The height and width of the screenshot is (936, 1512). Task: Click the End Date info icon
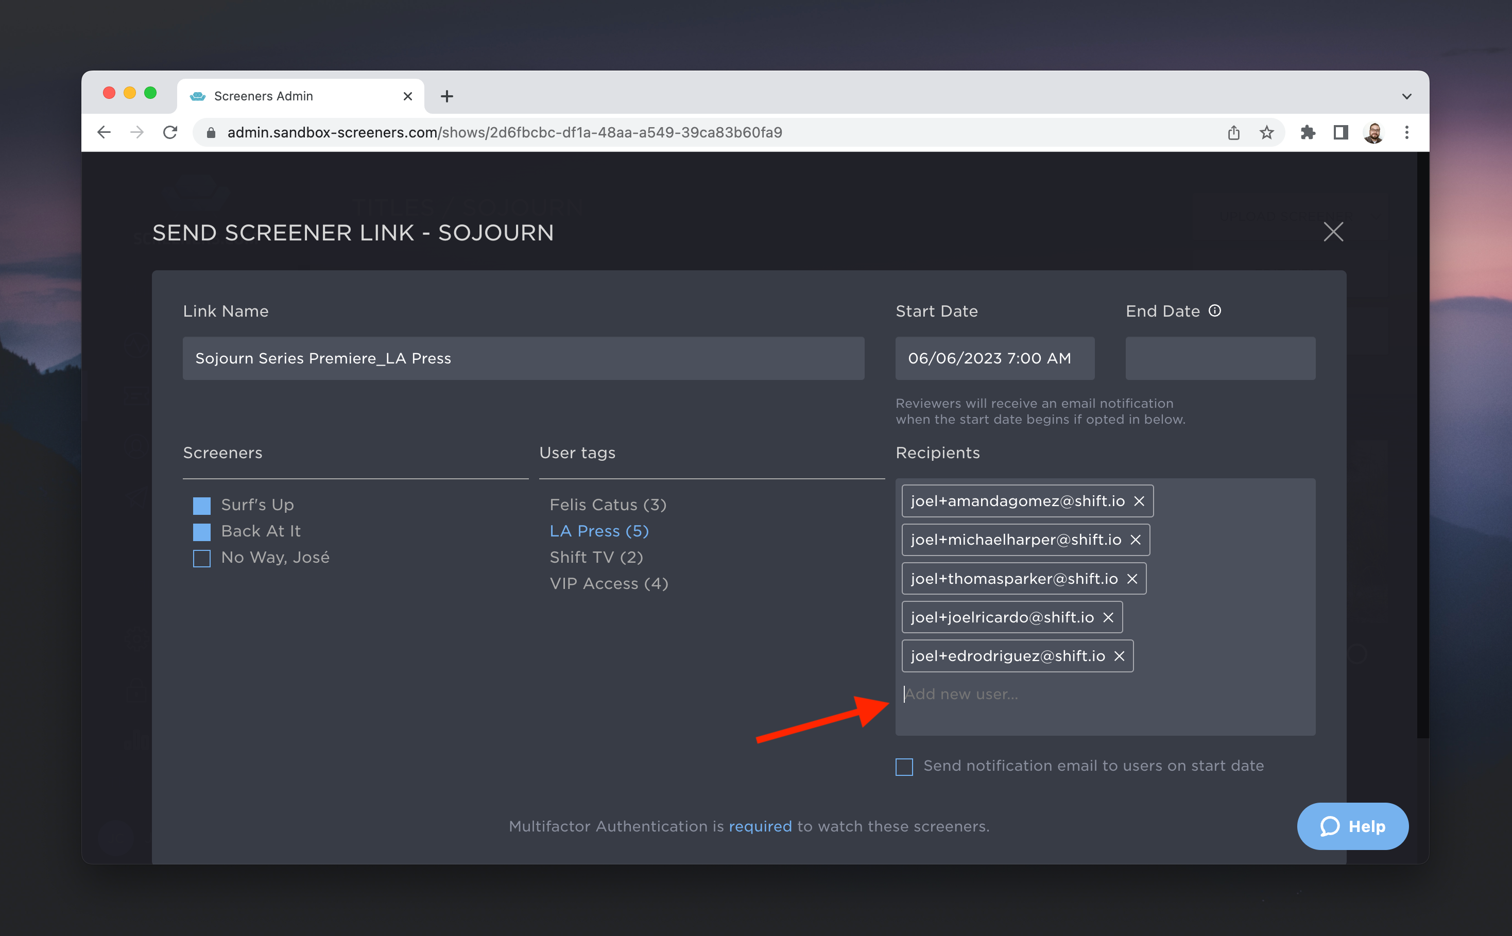(1215, 311)
